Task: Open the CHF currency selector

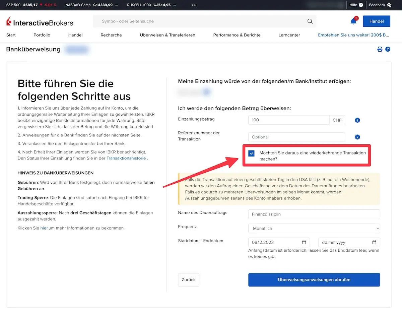Action: coord(337,120)
